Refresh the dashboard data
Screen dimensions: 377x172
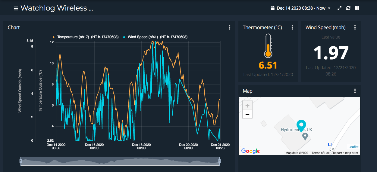pyautogui.click(x=348, y=8)
